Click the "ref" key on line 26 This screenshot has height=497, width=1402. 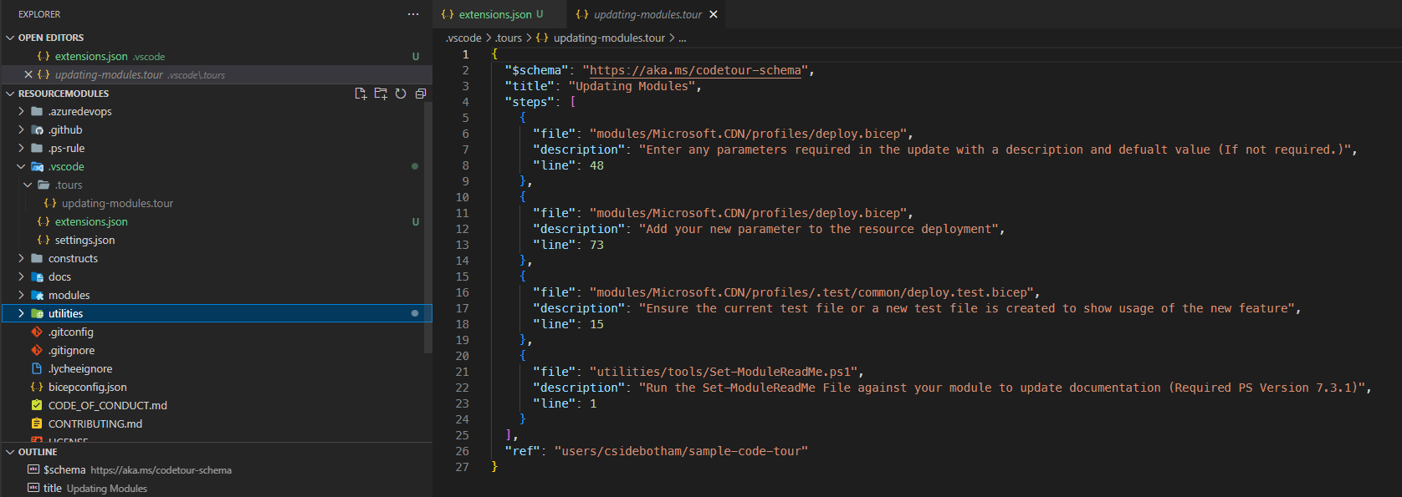522,451
